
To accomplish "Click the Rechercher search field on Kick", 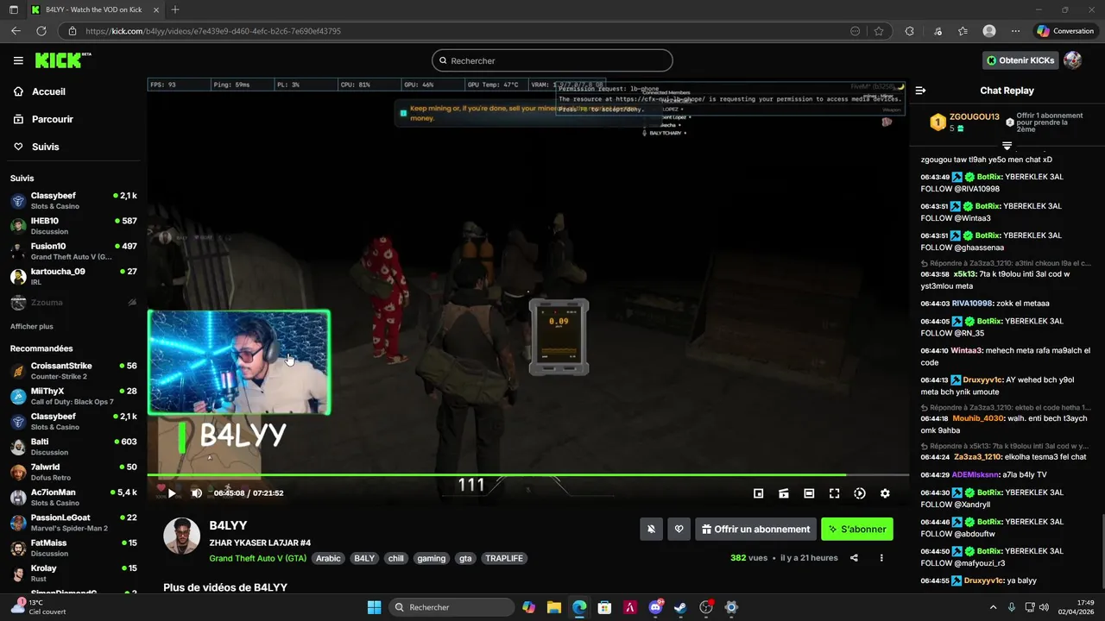I will 552,60.
